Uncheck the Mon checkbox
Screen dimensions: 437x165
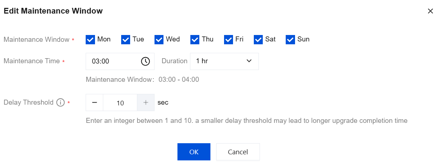pos(90,40)
